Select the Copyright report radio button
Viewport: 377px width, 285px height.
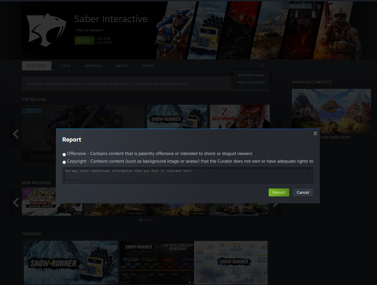pos(64,162)
